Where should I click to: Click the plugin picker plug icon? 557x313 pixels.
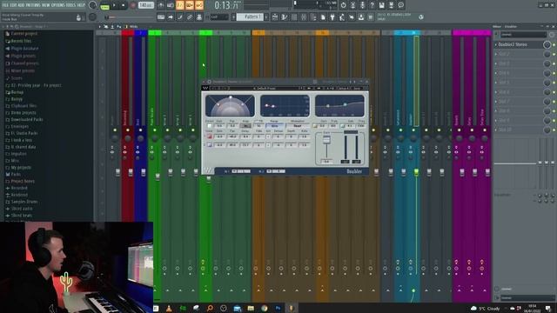click(x=332, y=17)
